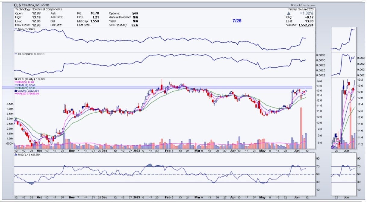Viewport: 368px width, 202px height.
Task: Click the Last Size label
Action: [83, 25]
